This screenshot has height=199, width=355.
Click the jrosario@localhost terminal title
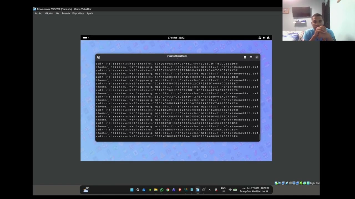(177, 56)
